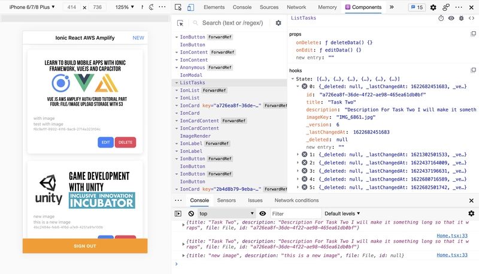Collapse the State hook array

click(x=292, y=79)
